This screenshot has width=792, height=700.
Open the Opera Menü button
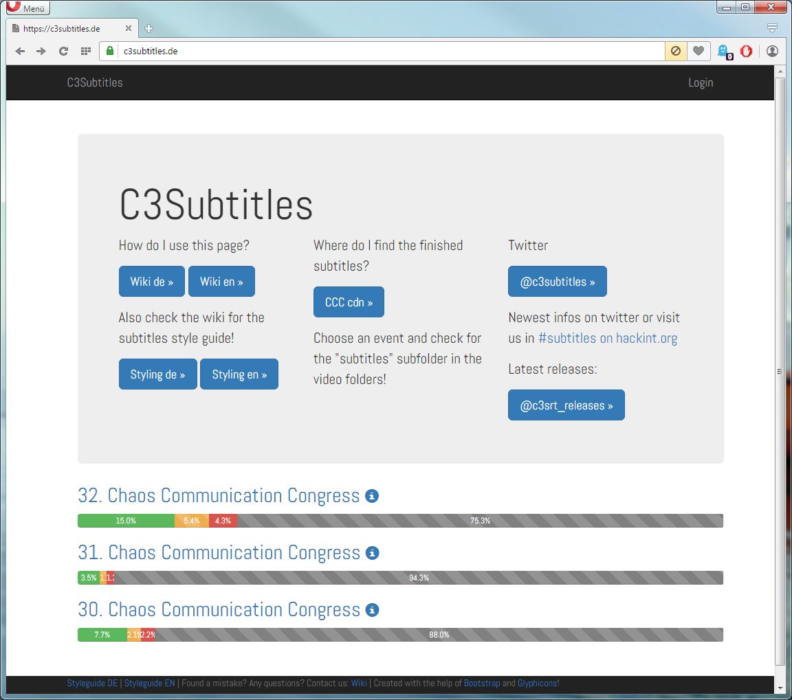tap(27, 8)
